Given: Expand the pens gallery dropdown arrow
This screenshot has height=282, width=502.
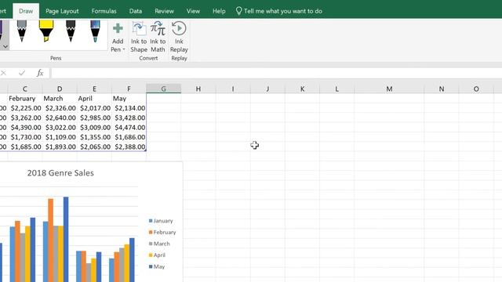Looking at the screenshot, I should coord(5,47).
